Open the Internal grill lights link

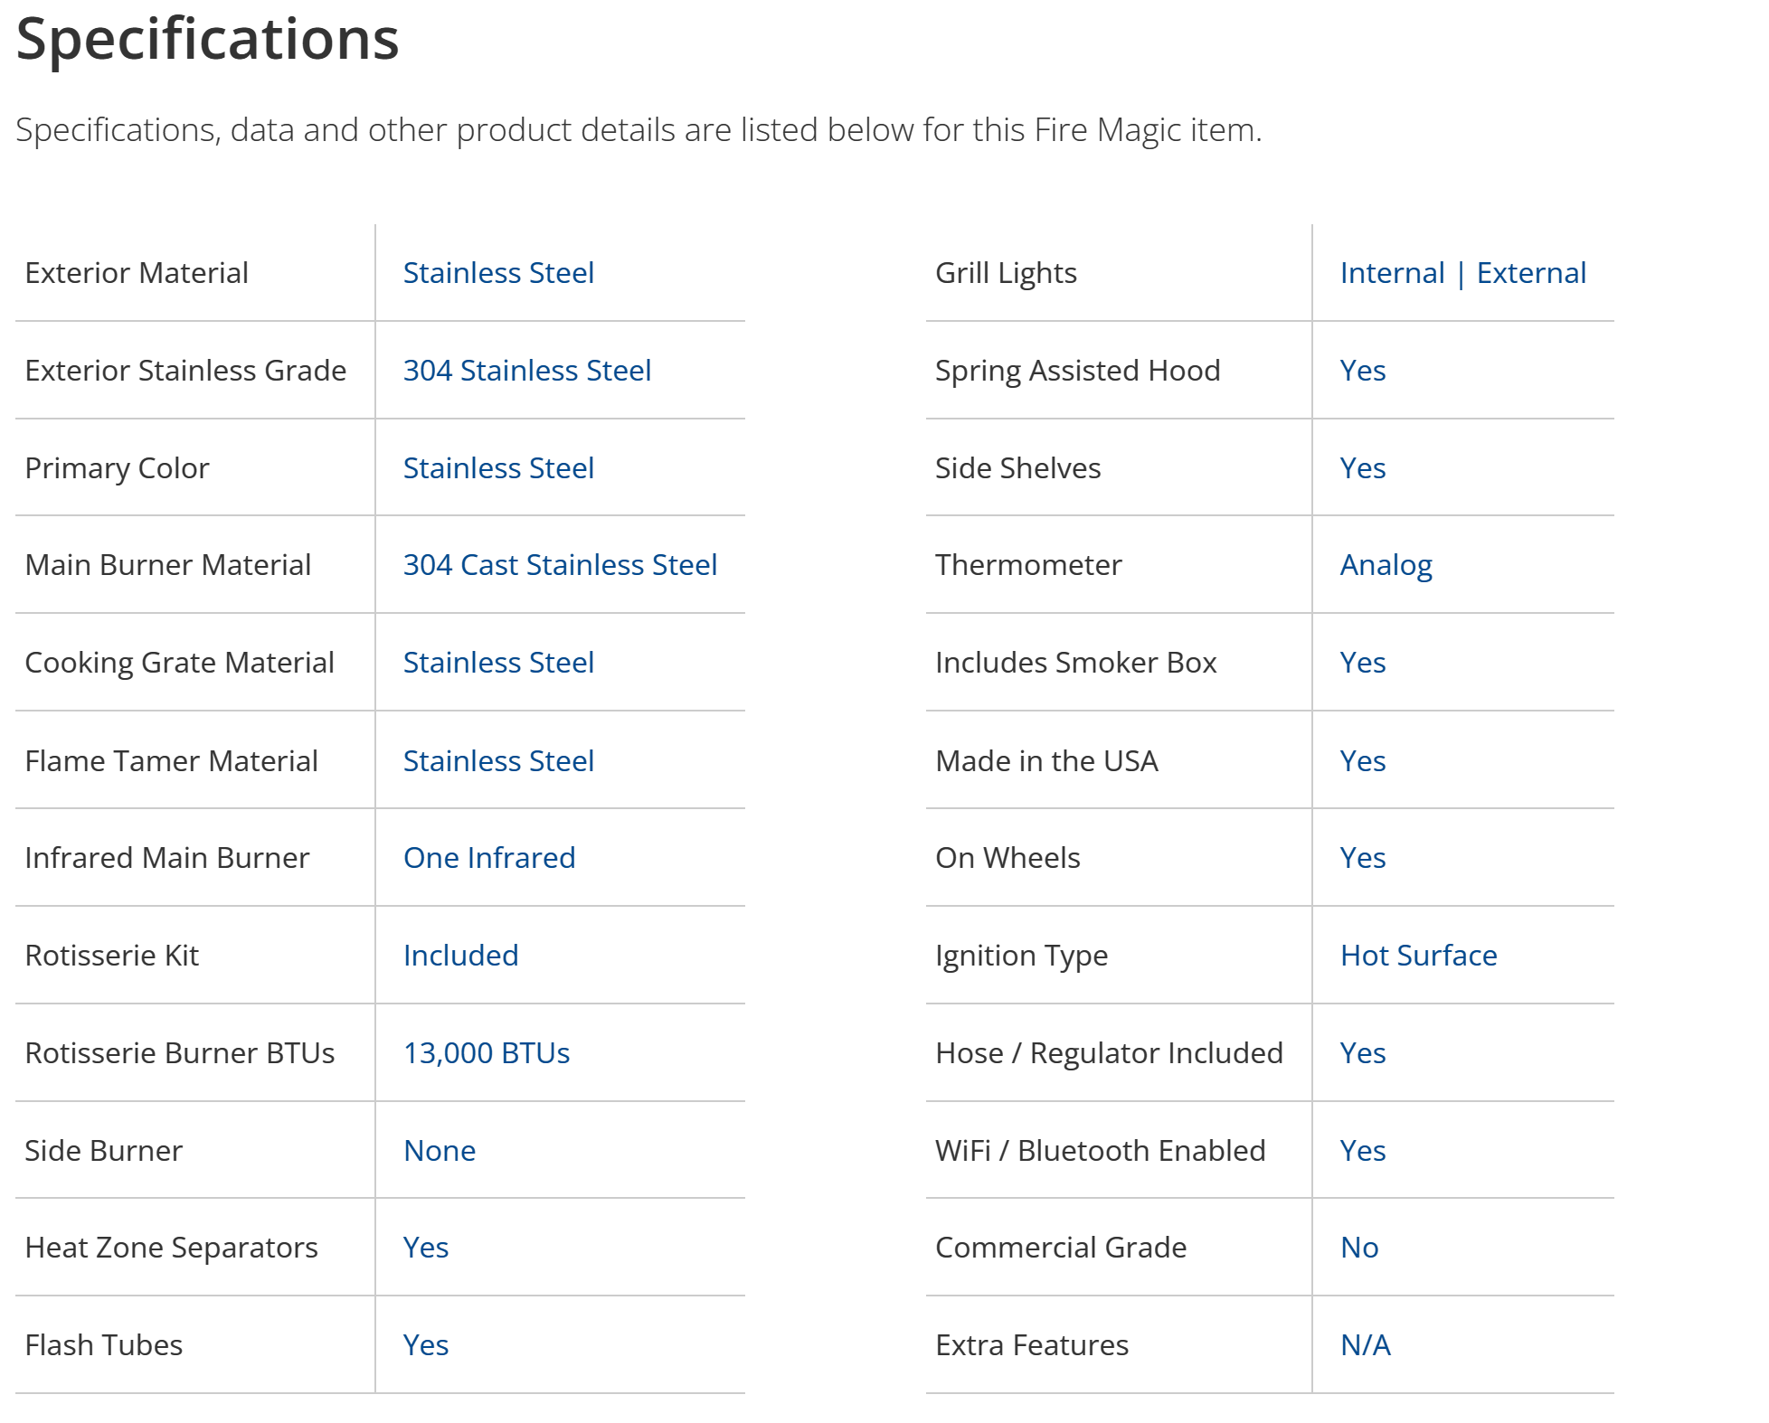point(1392,273)
